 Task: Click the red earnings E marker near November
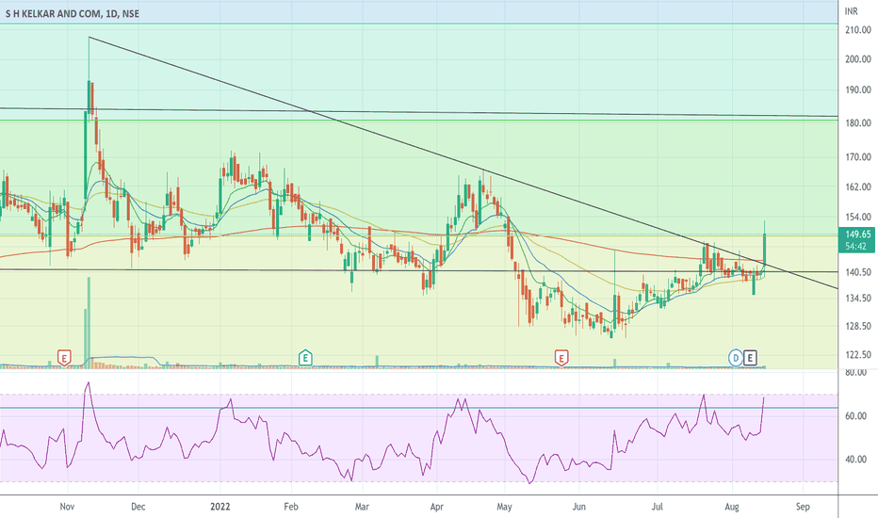[64, 358]
